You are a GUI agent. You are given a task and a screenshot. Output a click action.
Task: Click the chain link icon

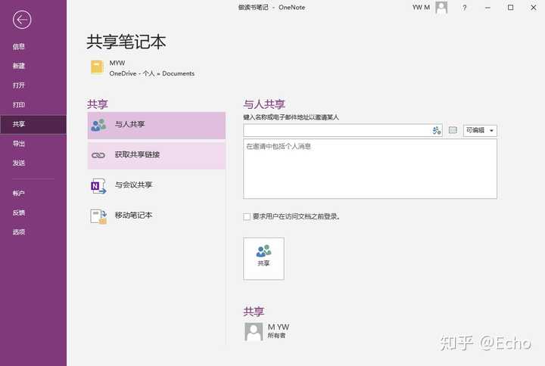pyautogui.click(x=98, y=155)
